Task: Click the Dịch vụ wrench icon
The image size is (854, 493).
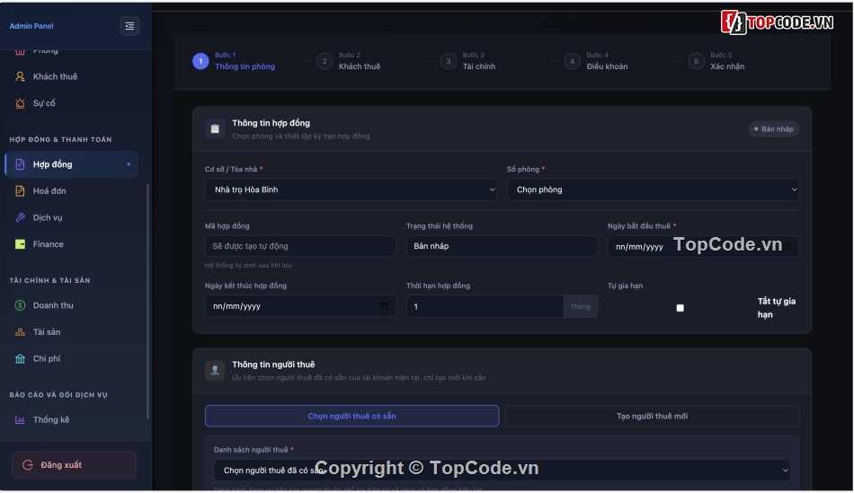Action: point(20,217)
